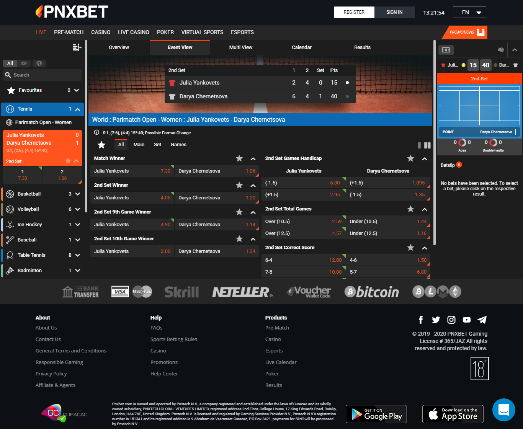
Task: Switch markets to single column layout
Action: click(419, 145)
